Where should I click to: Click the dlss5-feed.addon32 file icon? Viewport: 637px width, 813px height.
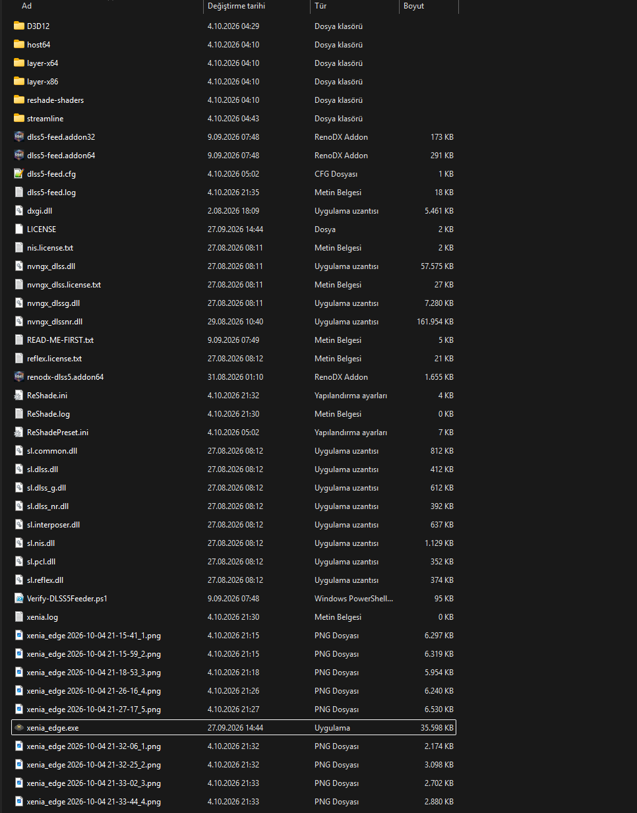click(x=19, y=137)
